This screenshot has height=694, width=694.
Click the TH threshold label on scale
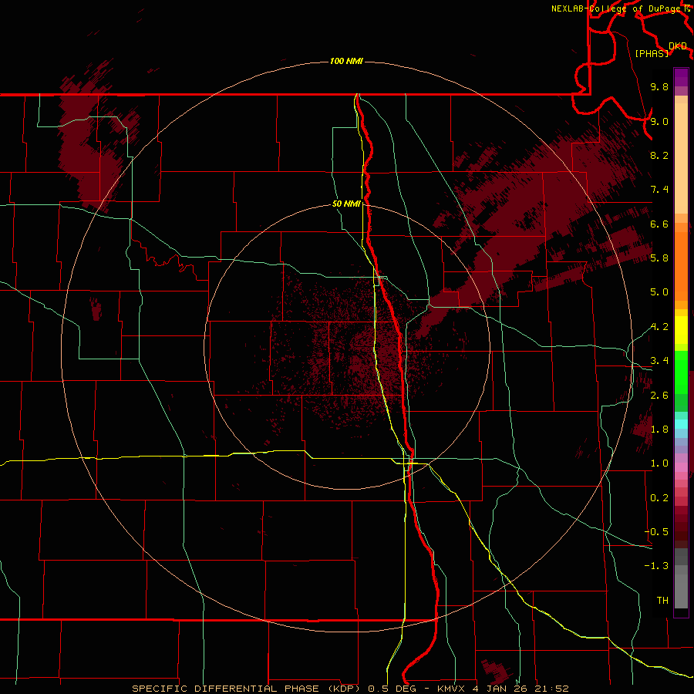(x=662, y=601)
